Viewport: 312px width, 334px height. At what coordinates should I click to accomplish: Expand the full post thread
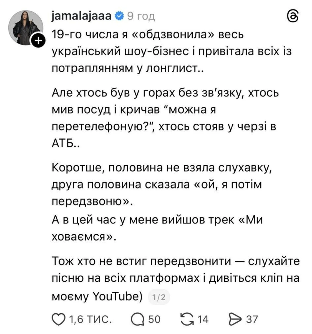155,167
